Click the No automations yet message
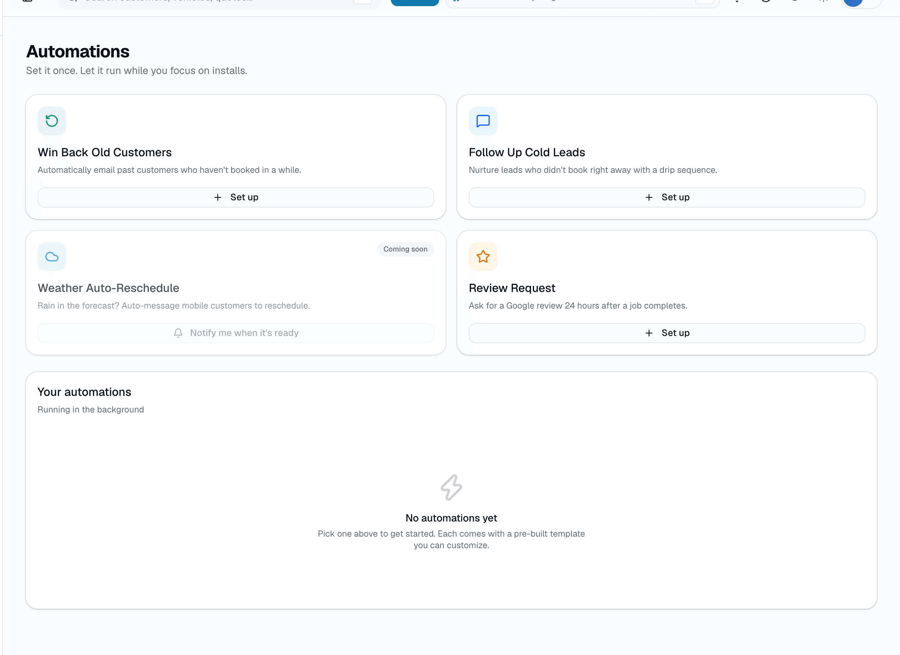Viewport: 900px width, 655px height. coord(451,518)
